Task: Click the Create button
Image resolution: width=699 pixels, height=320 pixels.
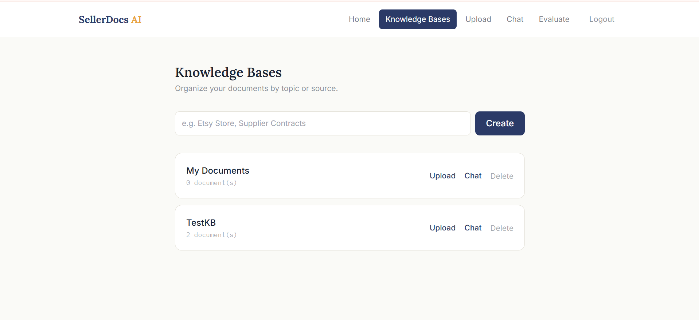Action: [x=500, y=123]
